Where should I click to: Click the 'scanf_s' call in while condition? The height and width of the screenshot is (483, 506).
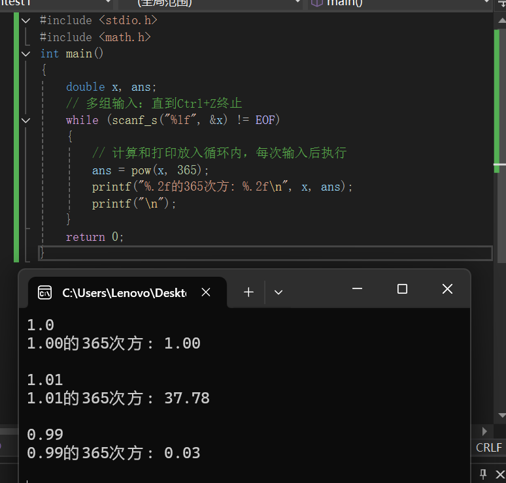(135, 120)
